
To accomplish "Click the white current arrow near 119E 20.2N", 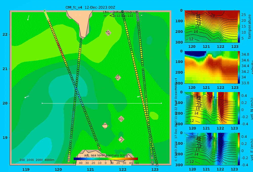I will click(27, 97).
